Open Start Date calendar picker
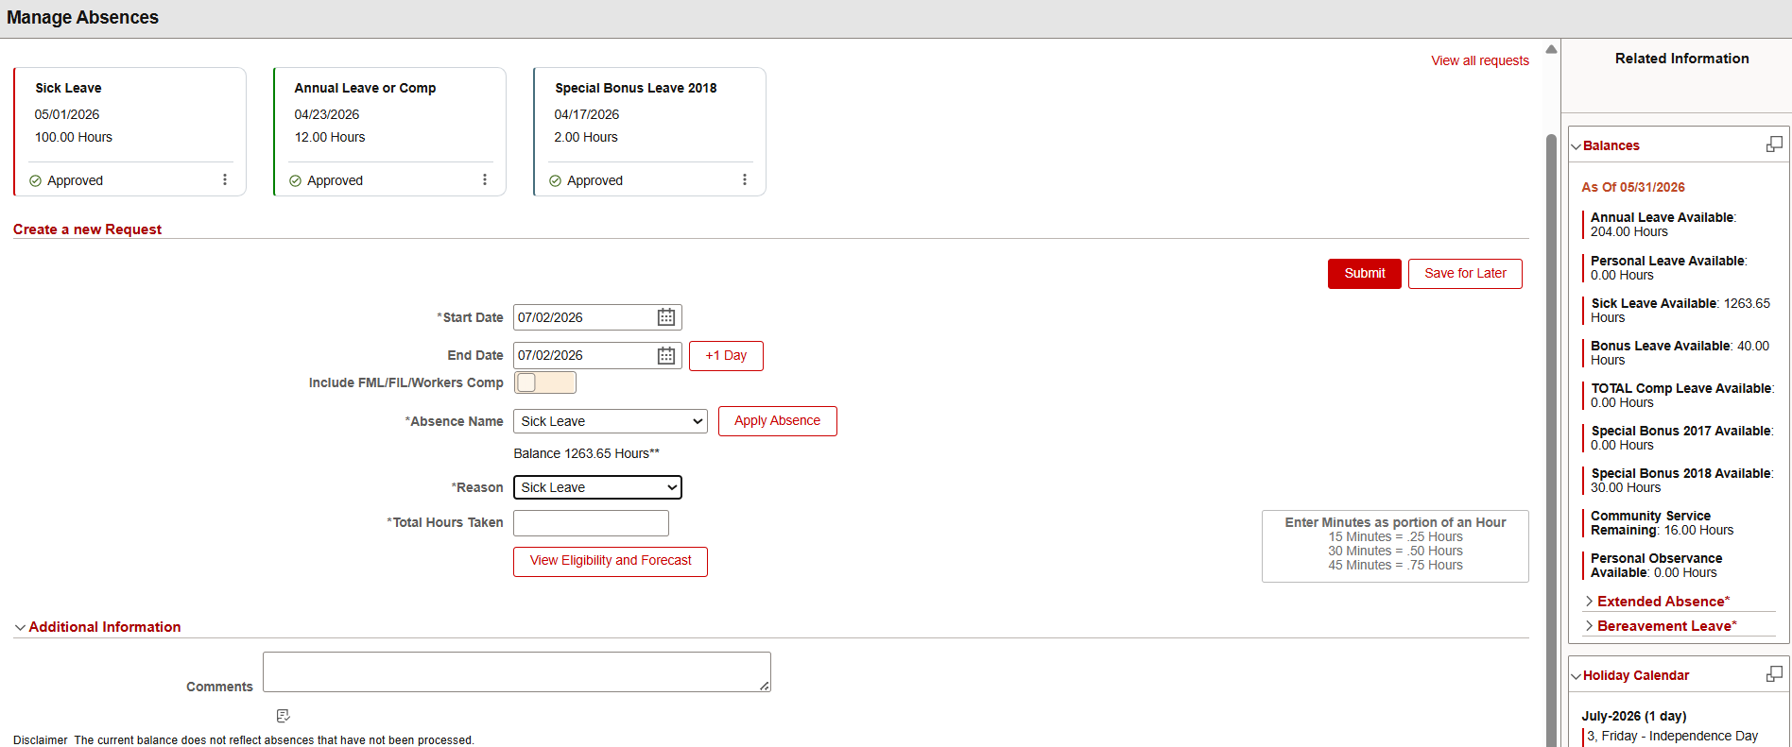Screen dimensions: 1792x747 pyautogui.click(x=666, y=317)
